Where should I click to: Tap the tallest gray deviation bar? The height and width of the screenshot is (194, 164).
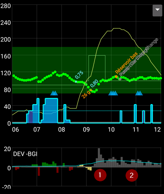coord(99,157)
